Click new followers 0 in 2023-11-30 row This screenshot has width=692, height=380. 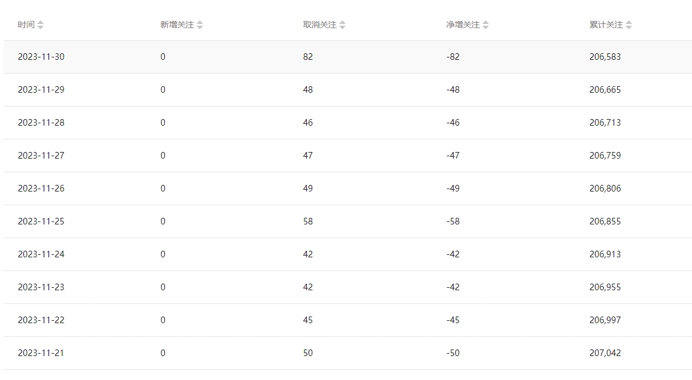point(163,57)
